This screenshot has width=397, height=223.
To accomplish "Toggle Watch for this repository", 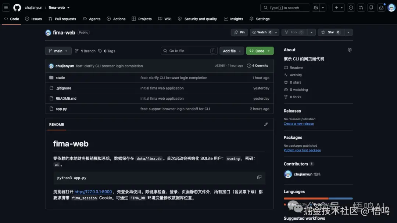I will pos(262,32).
